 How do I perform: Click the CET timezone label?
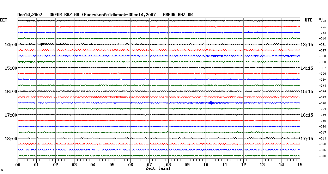click(x=3, y=20)
